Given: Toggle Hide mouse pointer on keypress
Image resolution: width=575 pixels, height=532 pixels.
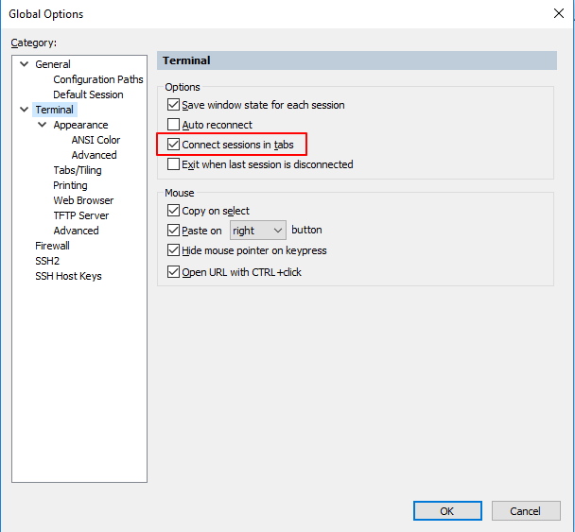Looking at the screenshot, I should pos(173,250).
